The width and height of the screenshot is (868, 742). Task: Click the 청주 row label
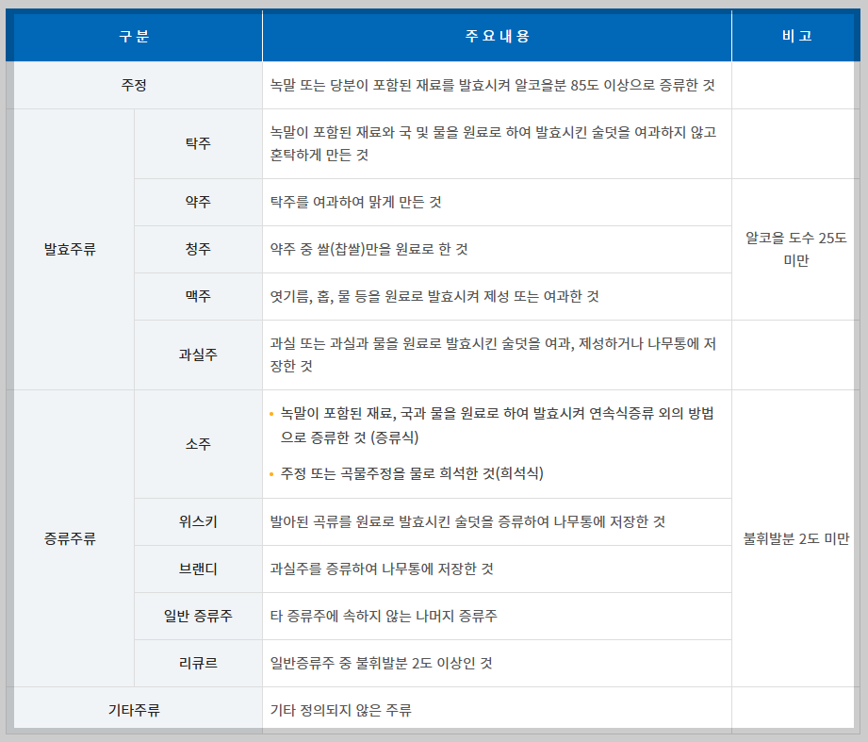(198, 249)
